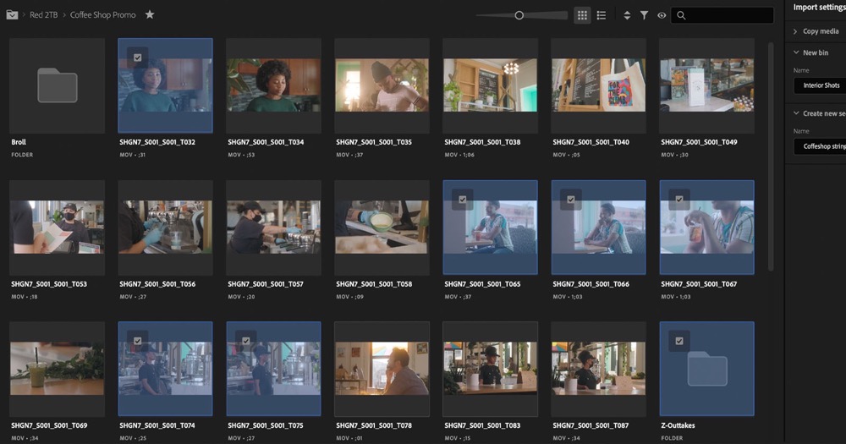
Task: Add Coffee Shop Promo to favorites star
Action: click(150, 14)
